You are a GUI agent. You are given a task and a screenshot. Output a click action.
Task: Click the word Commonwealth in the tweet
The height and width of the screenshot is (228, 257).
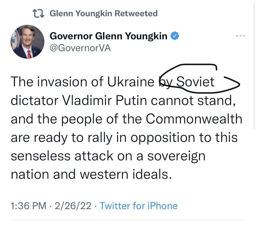[x=194, y=119]
